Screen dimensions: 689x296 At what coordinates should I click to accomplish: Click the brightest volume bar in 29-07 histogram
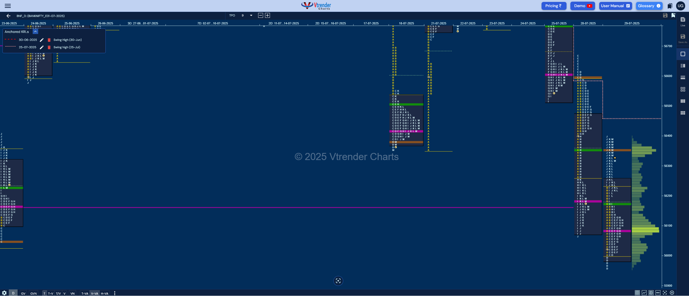coord(645,231)
